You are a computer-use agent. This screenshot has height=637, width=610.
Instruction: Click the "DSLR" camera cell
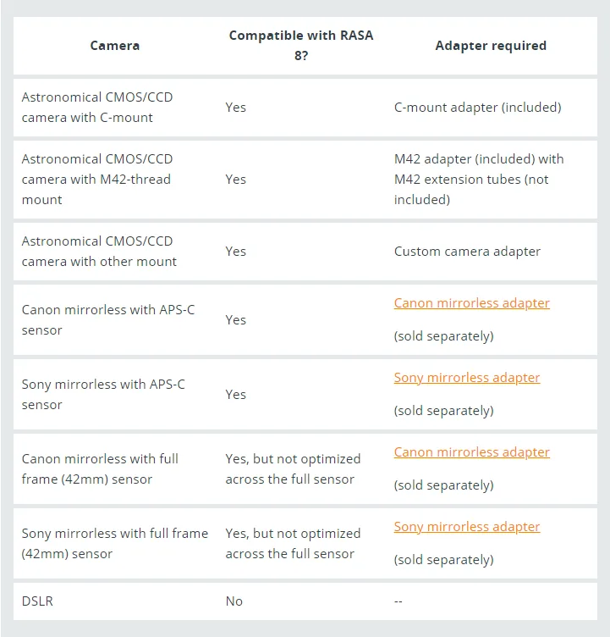coord(37,601)
